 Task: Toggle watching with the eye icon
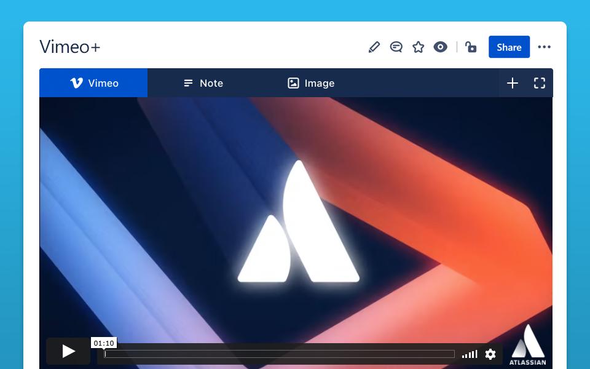click(x=440, y=47)
